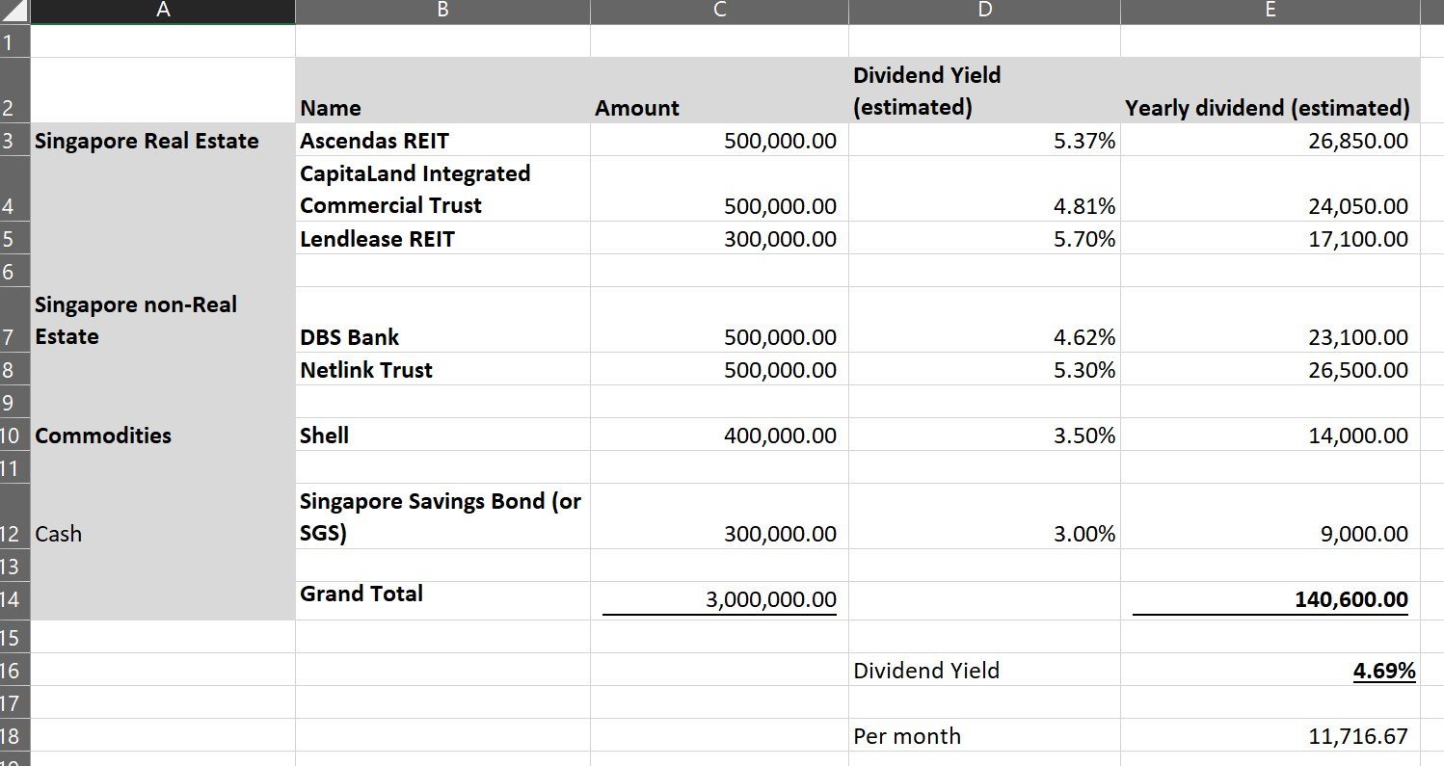Click grand total amount 3,000,000.00
The image size is (1444, 766).
click(719, 600)
